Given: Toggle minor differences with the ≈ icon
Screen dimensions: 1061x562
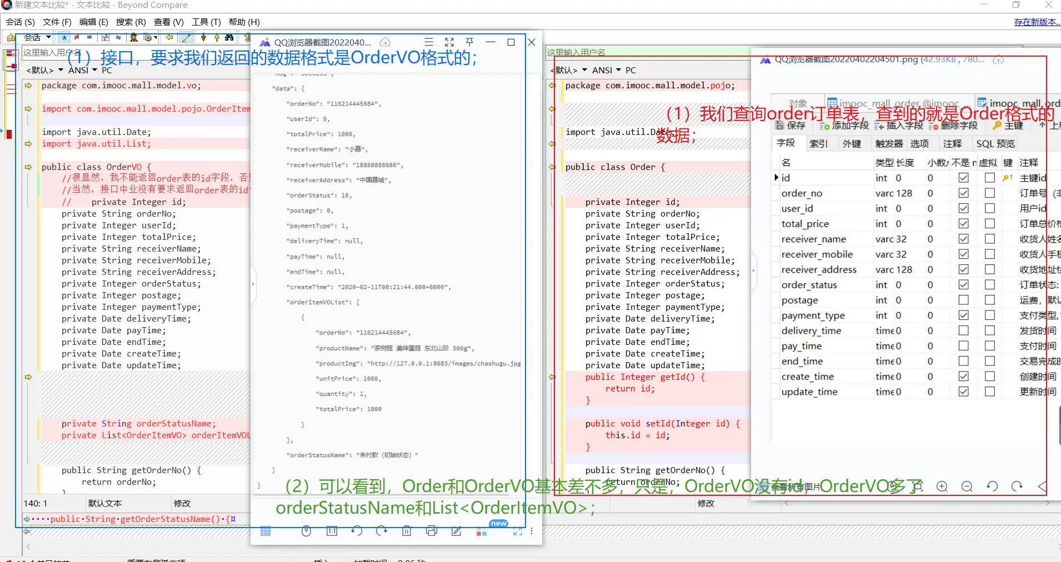Looking at the screenshot, I should click(118, 38).
